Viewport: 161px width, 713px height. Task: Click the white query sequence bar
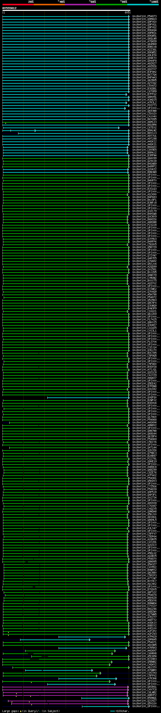[x=66, y=11]
